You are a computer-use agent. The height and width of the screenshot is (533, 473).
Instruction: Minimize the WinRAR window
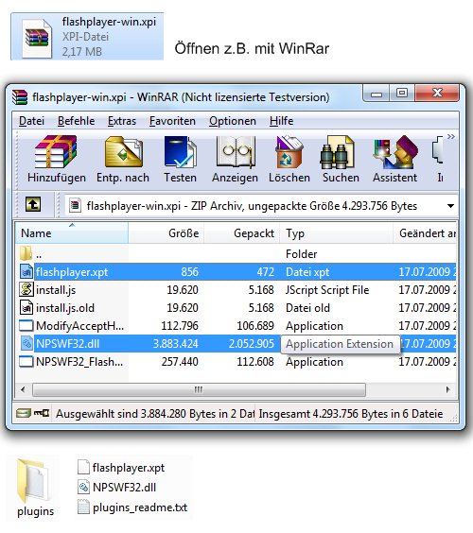click(x=376, y=94)
